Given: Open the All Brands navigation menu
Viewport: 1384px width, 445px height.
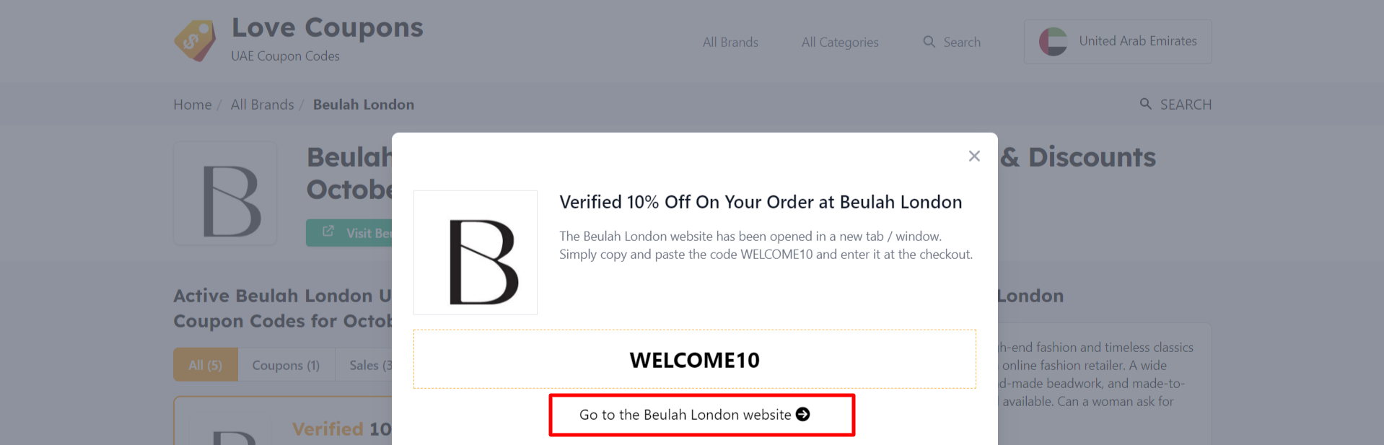Looking at the screenshot, I should (730, 42).
